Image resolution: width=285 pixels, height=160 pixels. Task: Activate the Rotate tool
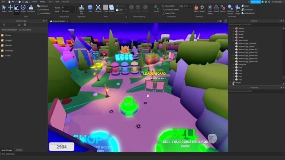23,8
